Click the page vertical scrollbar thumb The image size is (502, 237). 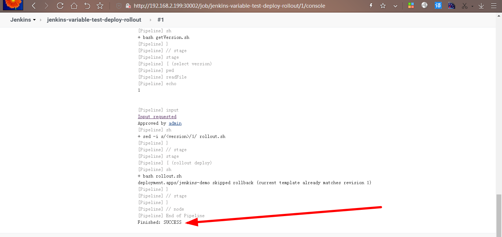pos(499,215)
